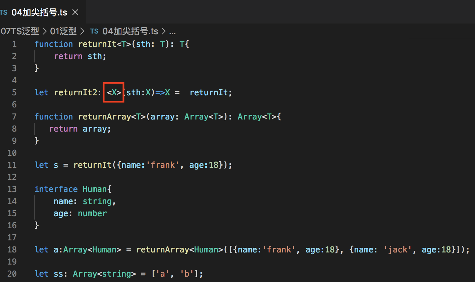The image size is (475, 282).
Task: Close the 04加尖括号.ts tab
Action: pos(75,12)
